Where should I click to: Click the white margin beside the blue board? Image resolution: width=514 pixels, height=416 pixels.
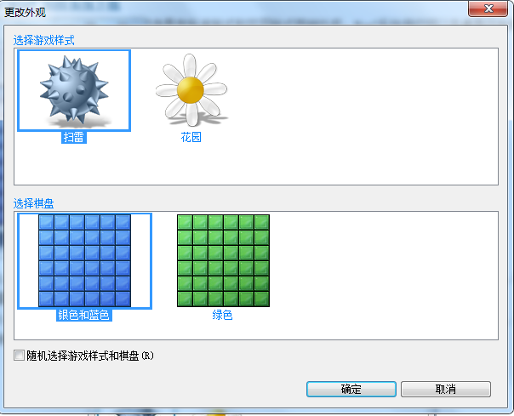pyautogui.click(x=29, y=261)
